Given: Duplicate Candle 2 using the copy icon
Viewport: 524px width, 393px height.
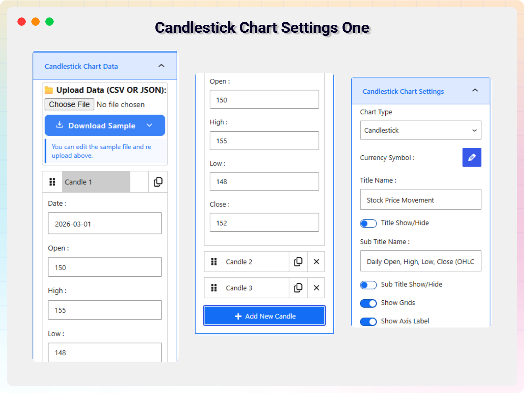Looking at the screenshot, I should [298, 262].
